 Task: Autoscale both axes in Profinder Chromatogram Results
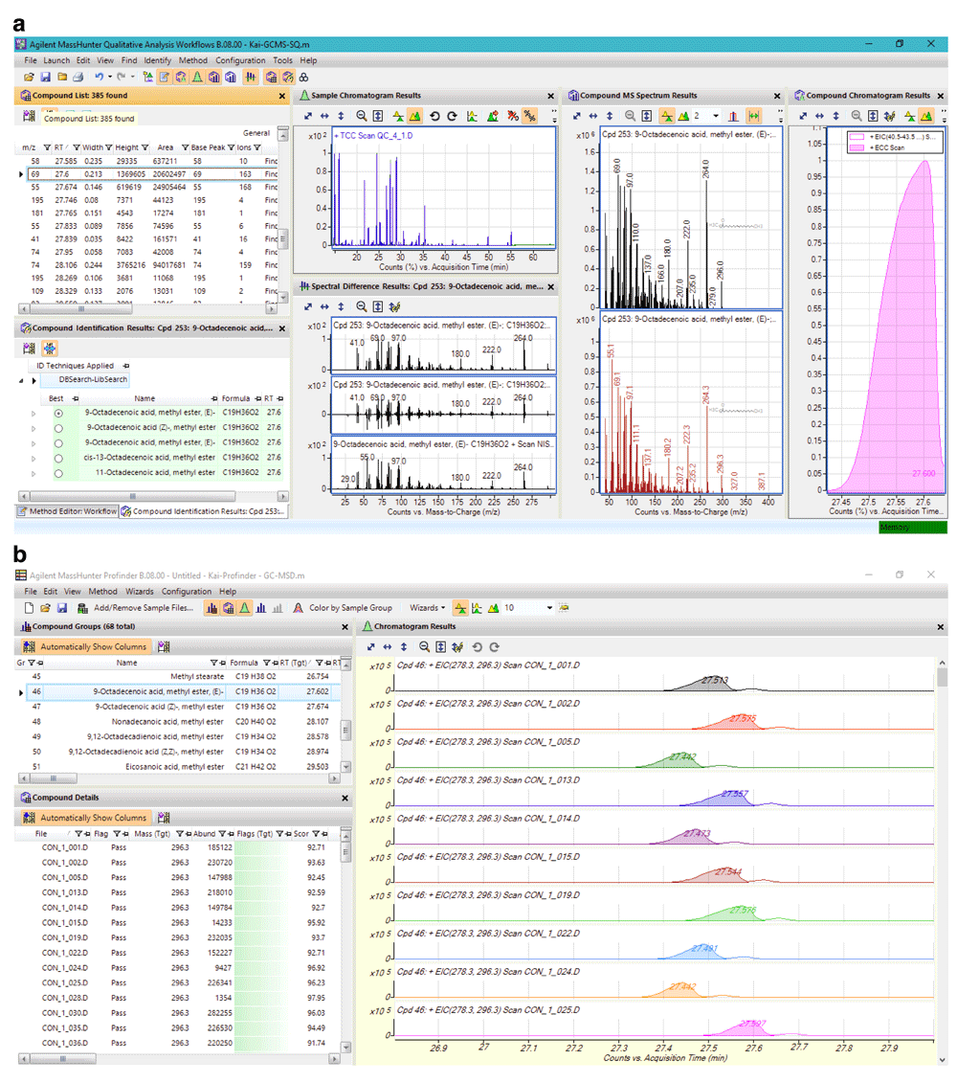click(371, 646)
